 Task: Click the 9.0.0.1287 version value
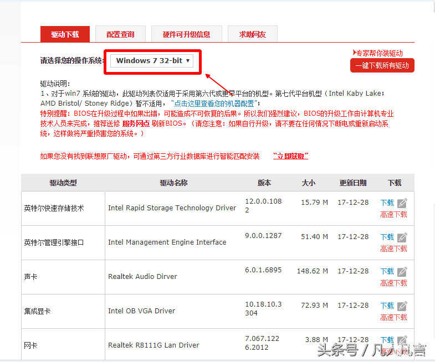(263, 236)
